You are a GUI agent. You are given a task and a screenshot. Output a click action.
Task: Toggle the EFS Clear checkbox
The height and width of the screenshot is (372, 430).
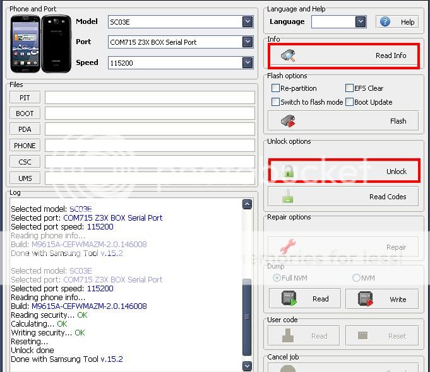pos(349,88)
